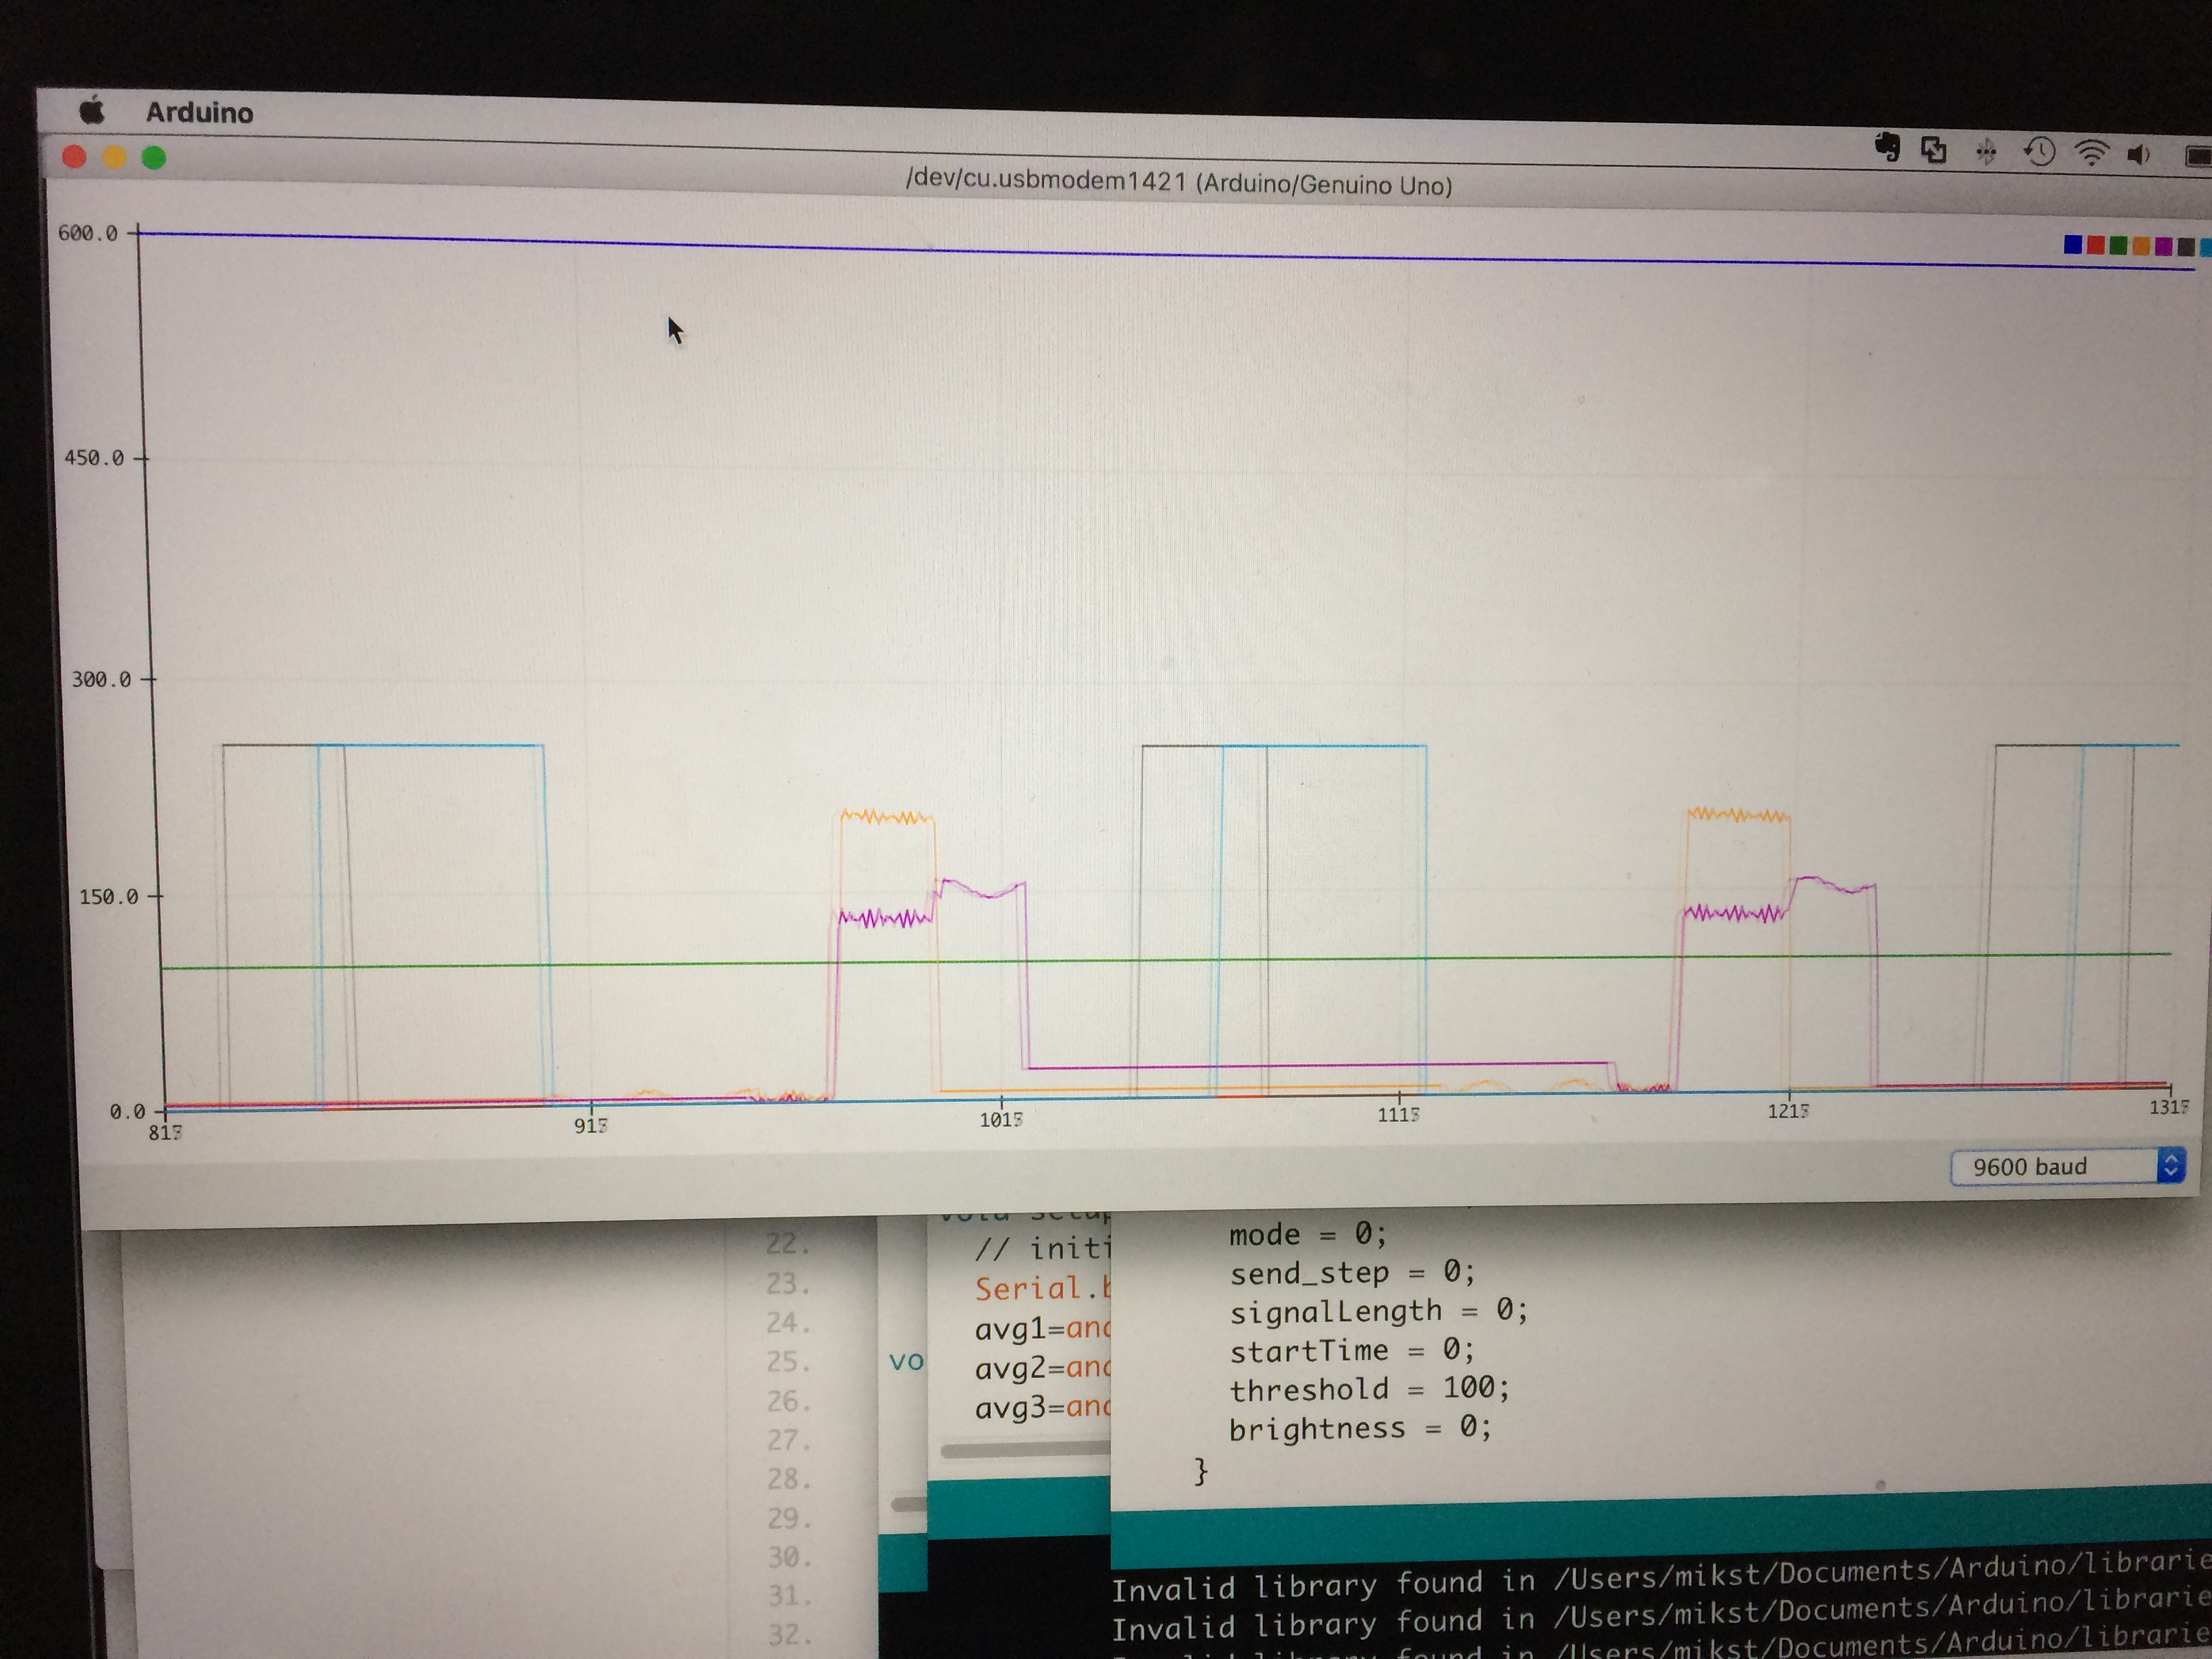Click code line 'brightness = 0;'
Screen dimensions: 2212x1659
(x=1361, y=1428)
